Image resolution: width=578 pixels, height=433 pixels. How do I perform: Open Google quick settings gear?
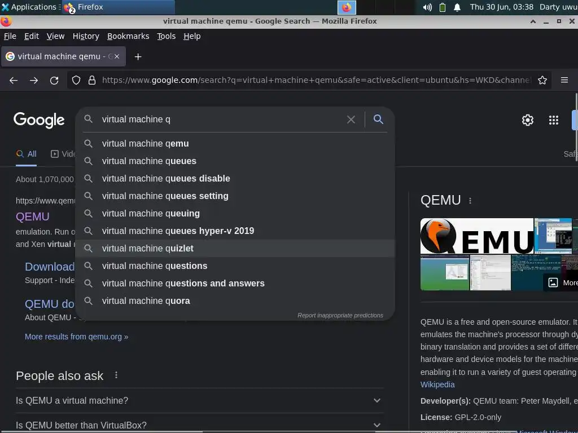tap(528, 120)
